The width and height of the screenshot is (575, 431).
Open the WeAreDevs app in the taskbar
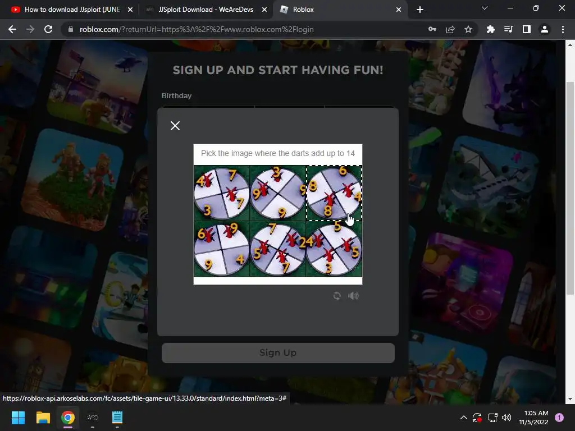point(93,418)
